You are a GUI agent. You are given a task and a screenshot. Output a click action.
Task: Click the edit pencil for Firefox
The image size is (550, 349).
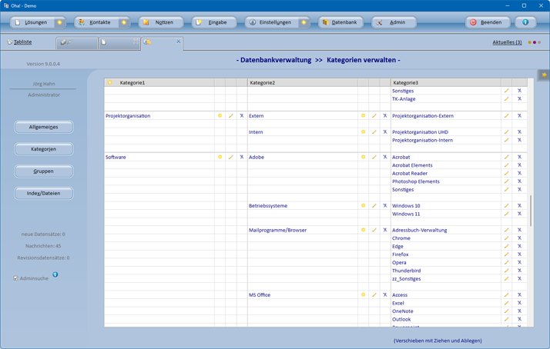click(506, 254)
